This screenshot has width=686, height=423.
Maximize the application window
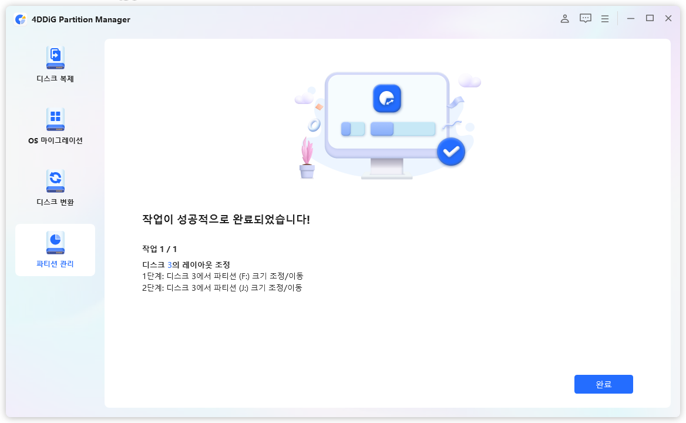pos(650,18)
